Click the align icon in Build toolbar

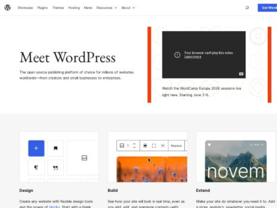(x=145, y=146)
